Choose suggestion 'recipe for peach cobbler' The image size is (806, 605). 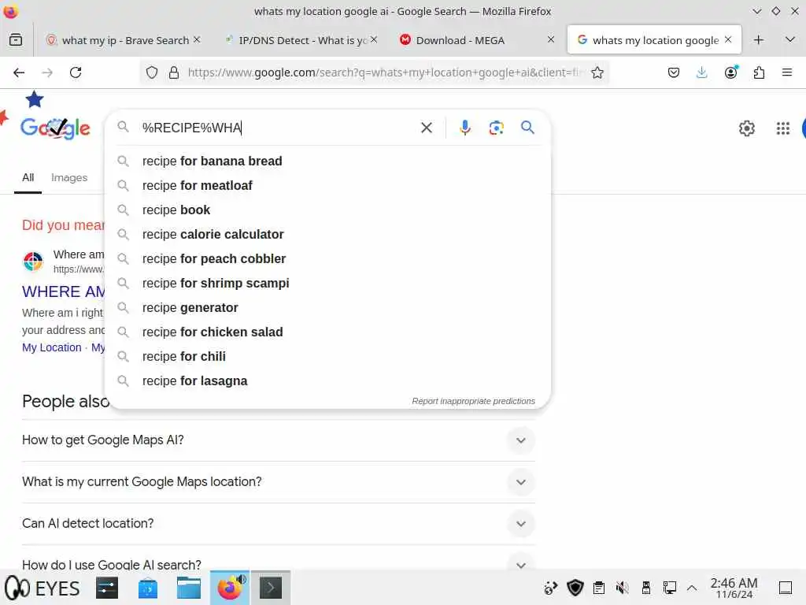point(327,258)
